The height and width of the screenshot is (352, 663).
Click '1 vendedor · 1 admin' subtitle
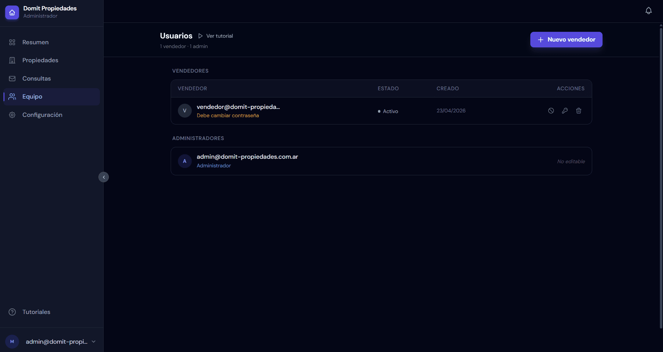184,46
